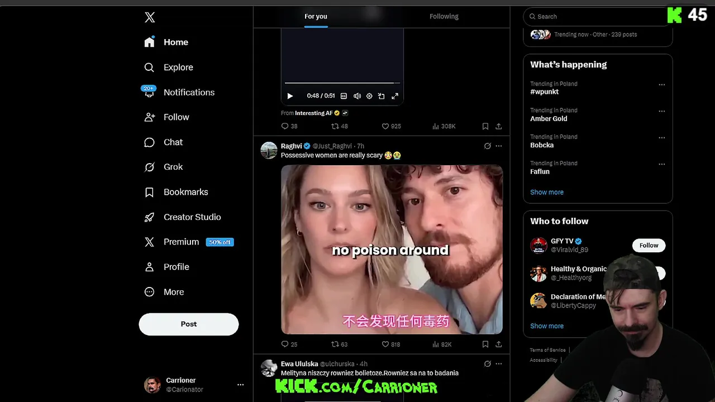Screen dimensions: 715x402
Task: Open the Follow sidebar item
Action: pos(166,117)
